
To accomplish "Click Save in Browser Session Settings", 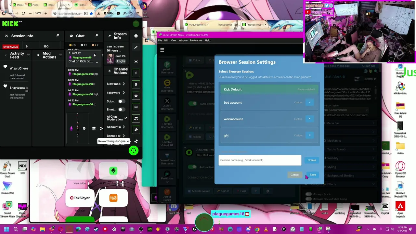I will (313, 175).
